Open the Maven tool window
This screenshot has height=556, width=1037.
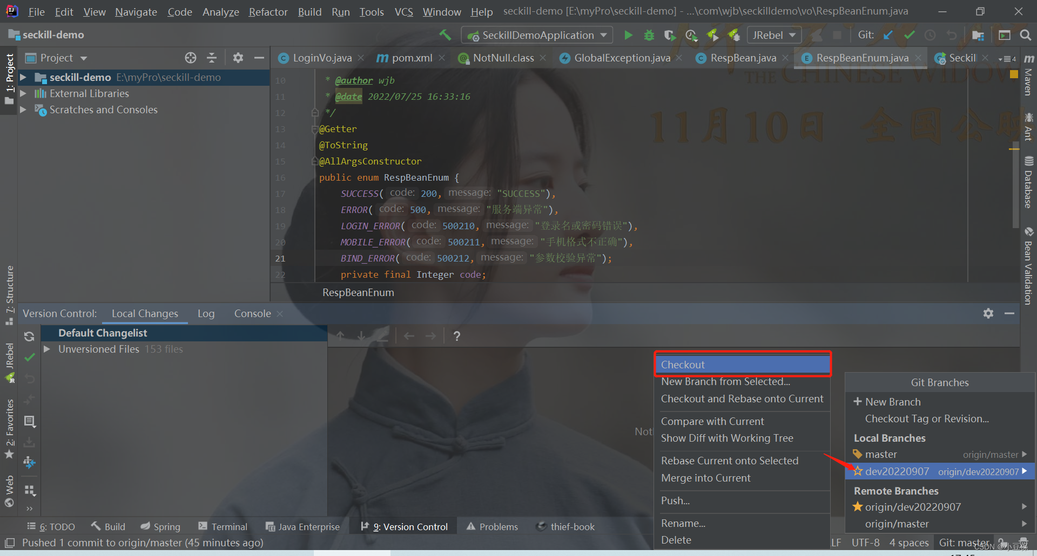click(x=1028, y=75)
